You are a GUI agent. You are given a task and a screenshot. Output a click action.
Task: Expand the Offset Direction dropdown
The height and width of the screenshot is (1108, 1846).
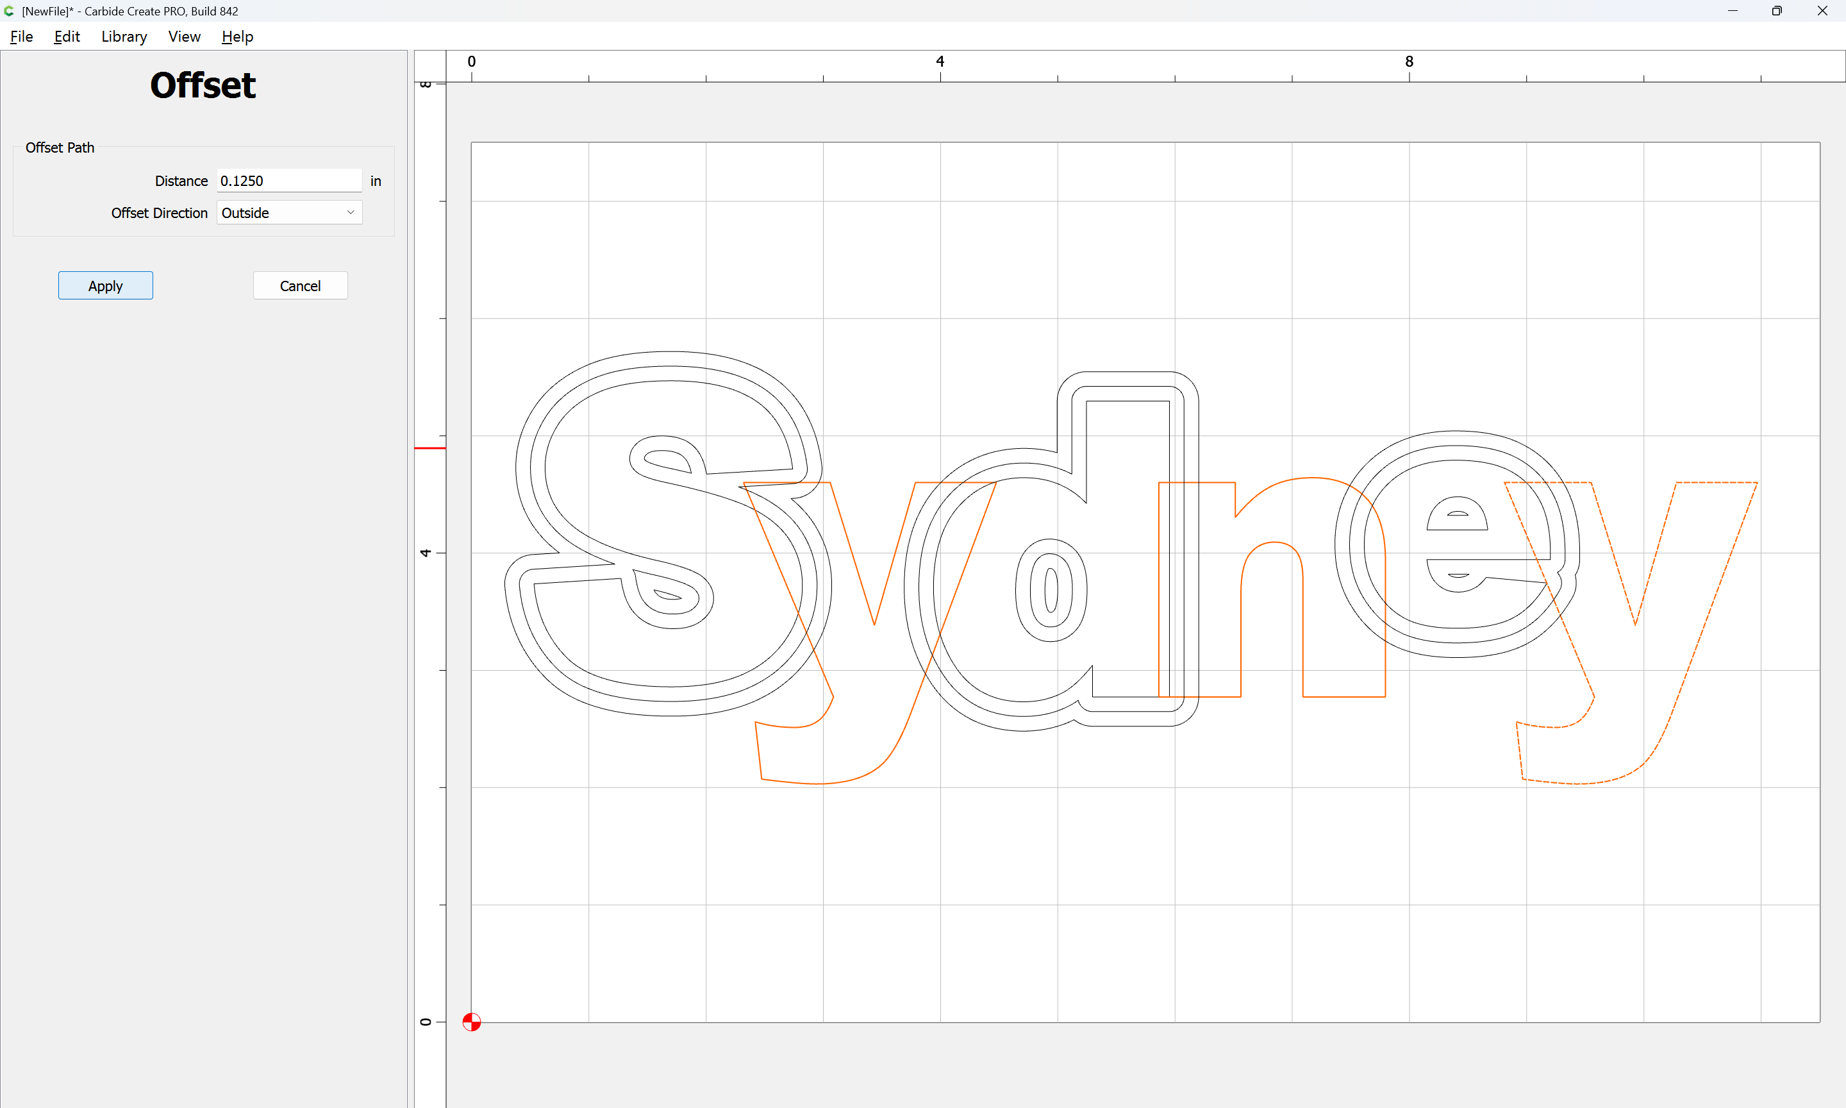tap(289, 213)
